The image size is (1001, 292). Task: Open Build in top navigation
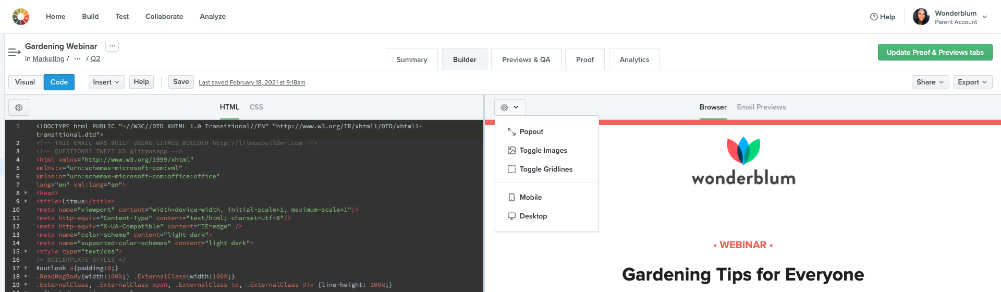[90, 17]
